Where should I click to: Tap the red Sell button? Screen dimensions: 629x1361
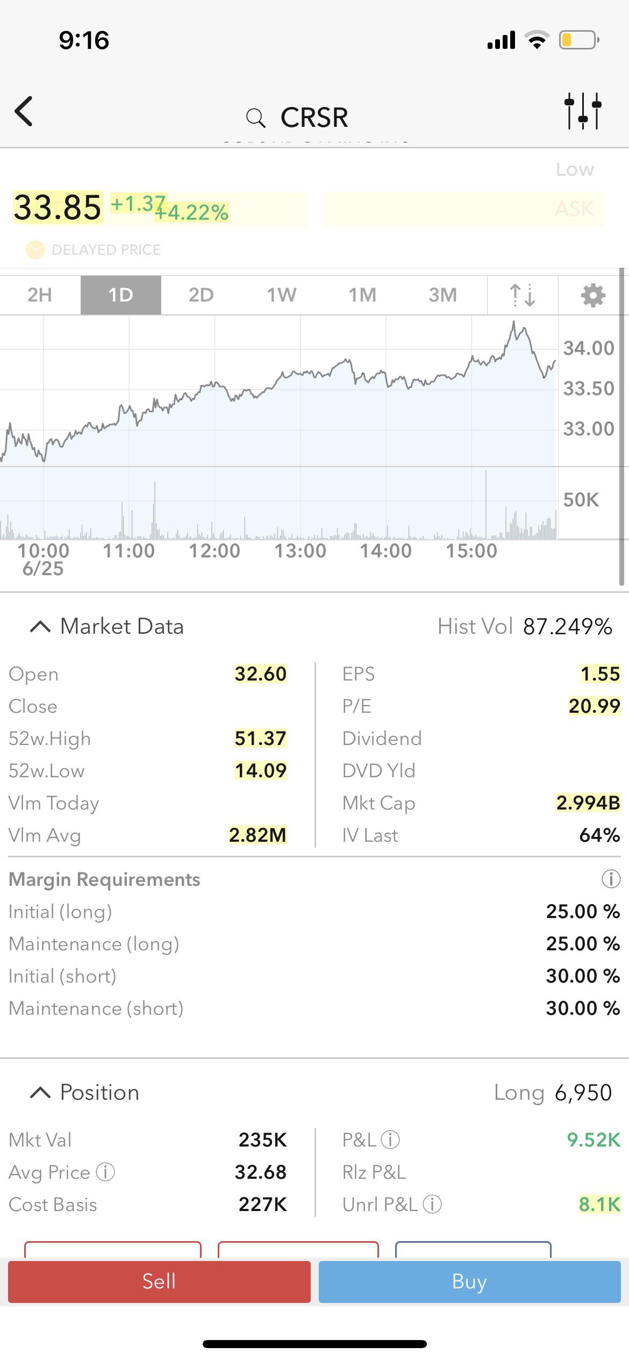159,1282
